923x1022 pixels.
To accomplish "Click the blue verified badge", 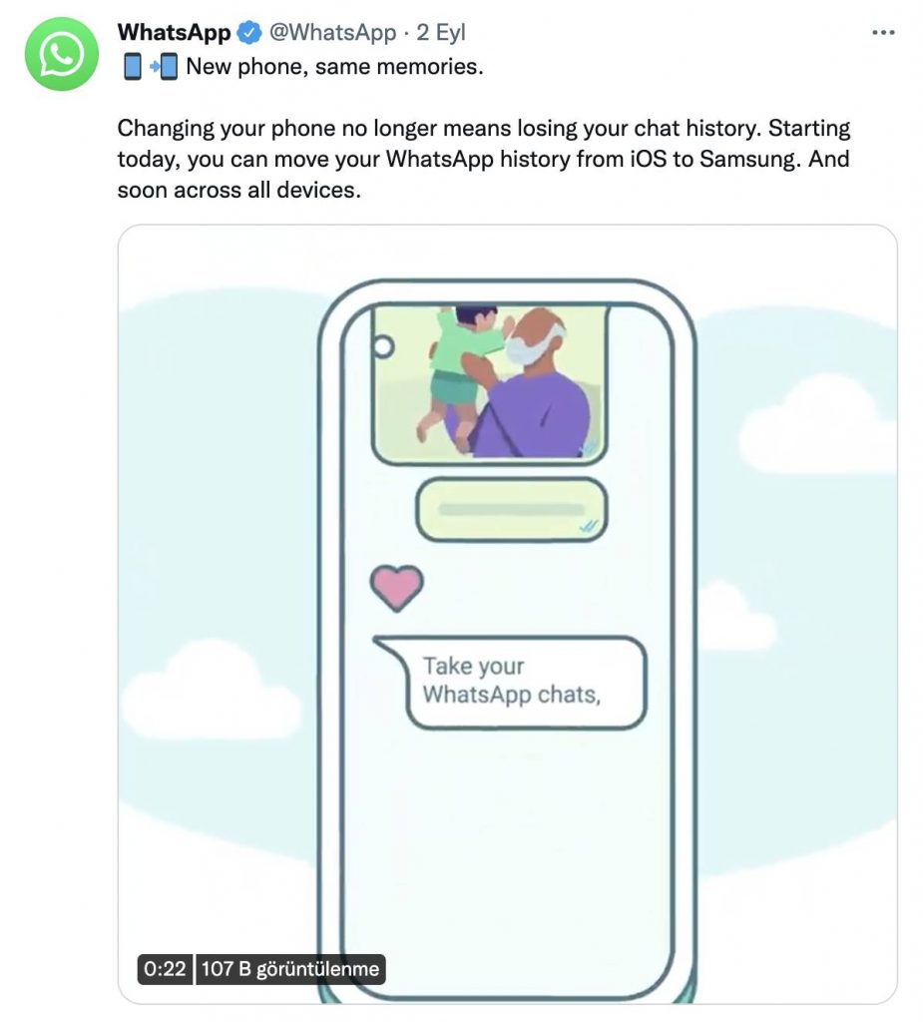I will click(247, 33).
